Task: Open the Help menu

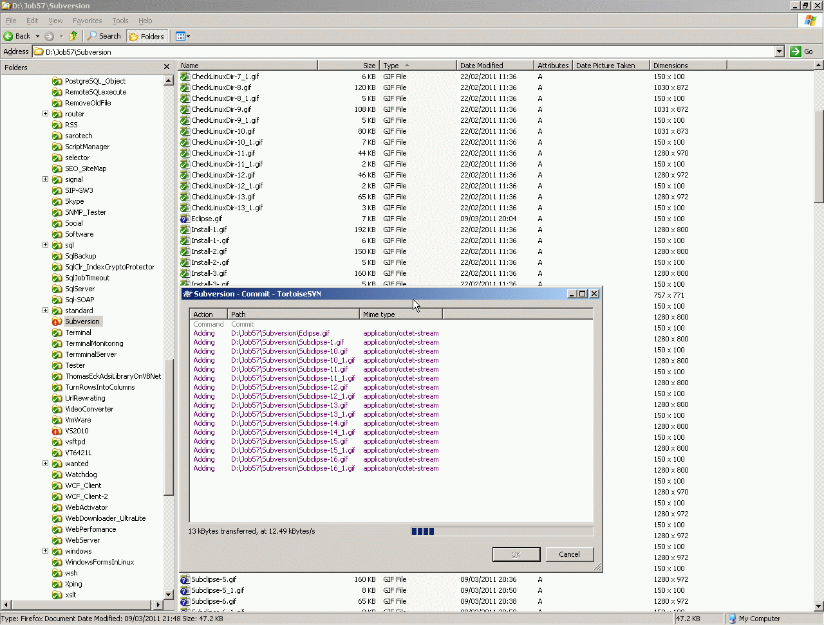Action: click(x=145, y=21)
